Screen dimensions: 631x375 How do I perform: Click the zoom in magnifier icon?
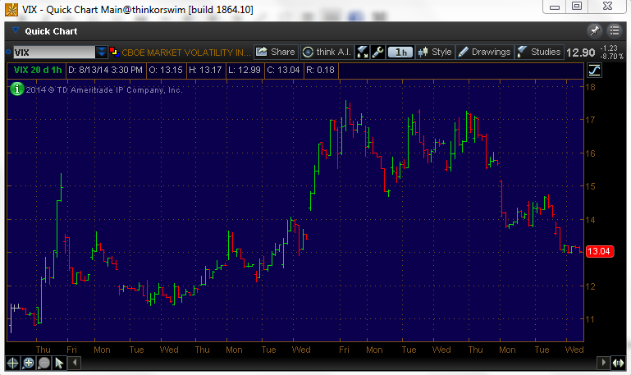pos(28,363)
